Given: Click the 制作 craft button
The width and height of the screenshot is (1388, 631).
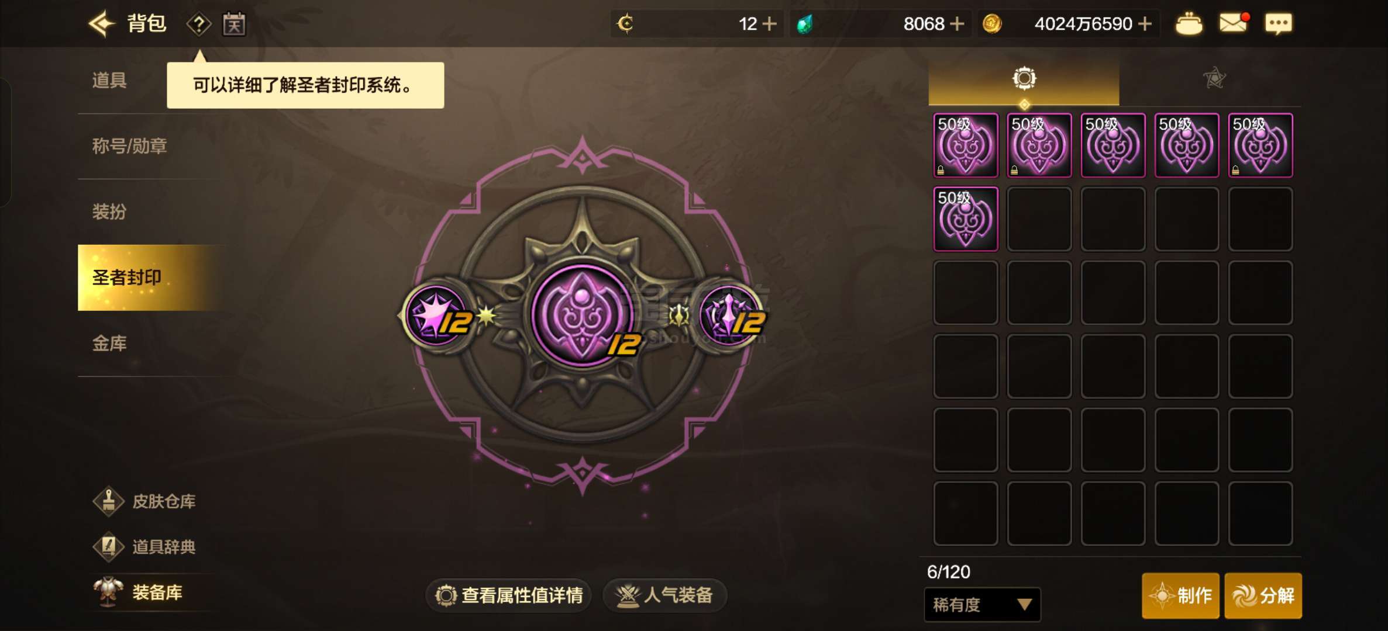Looking at the screenshot, I should pos(1180,596).
